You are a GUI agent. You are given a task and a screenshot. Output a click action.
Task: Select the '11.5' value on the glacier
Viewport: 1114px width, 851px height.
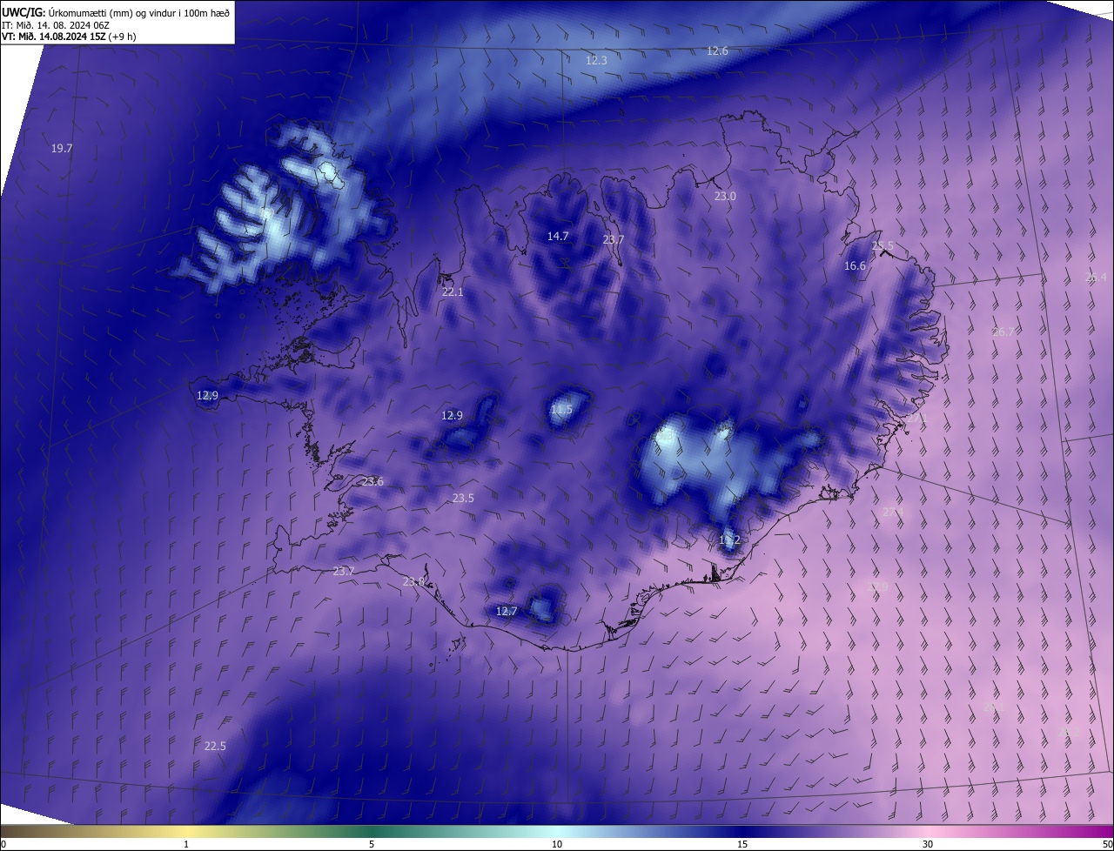point(562,410)
